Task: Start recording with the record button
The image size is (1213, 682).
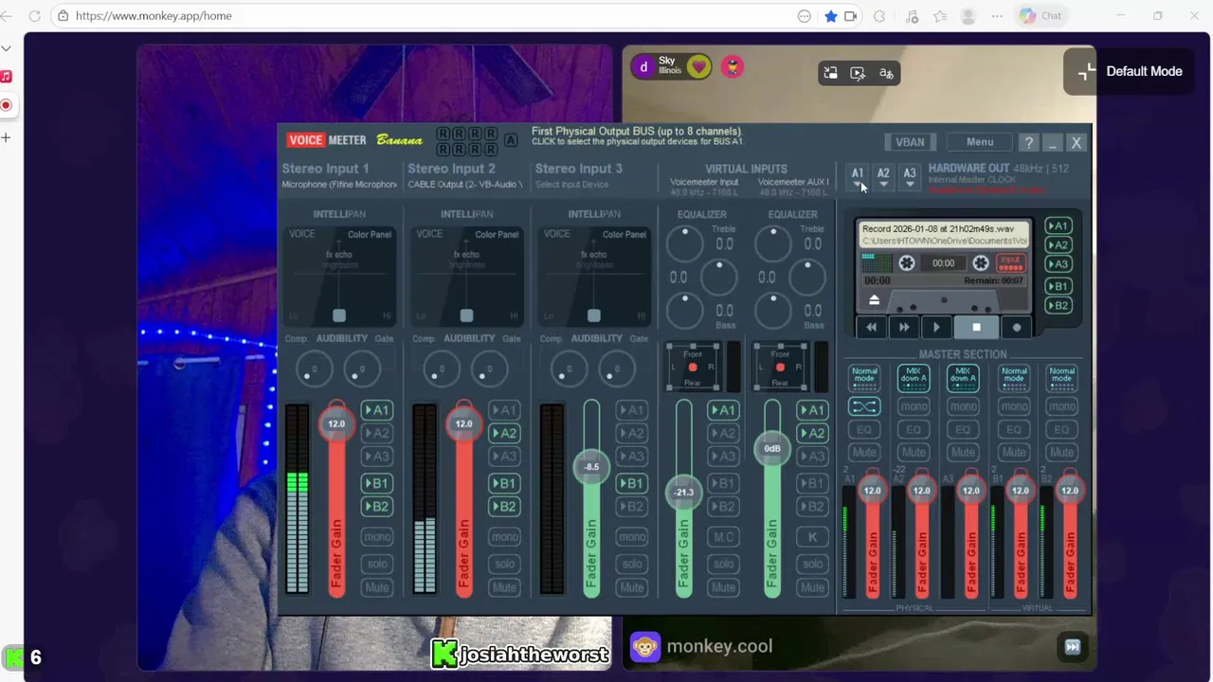Action: click(x=1017, y=328)
